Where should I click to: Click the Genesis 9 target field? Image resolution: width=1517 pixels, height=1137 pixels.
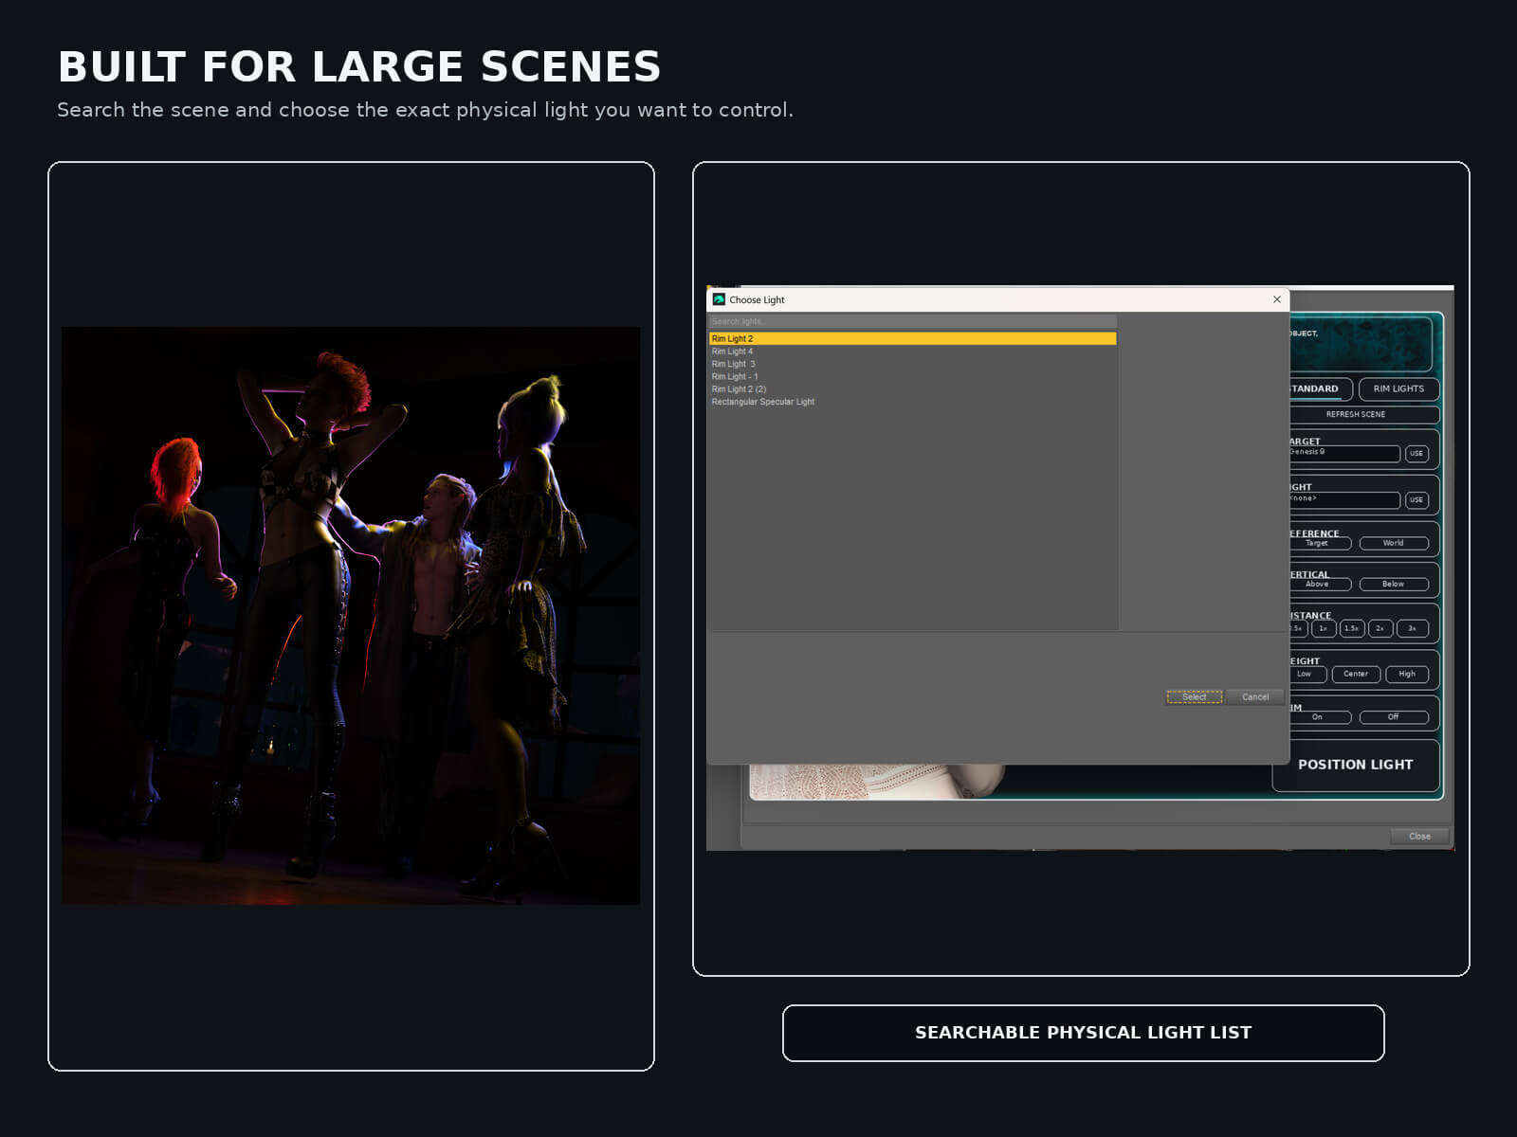(x=1343, y=454)
